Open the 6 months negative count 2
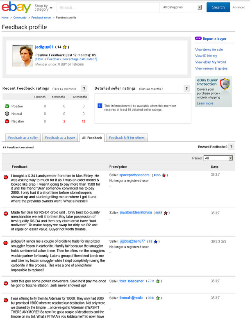 tap(64, 121)
